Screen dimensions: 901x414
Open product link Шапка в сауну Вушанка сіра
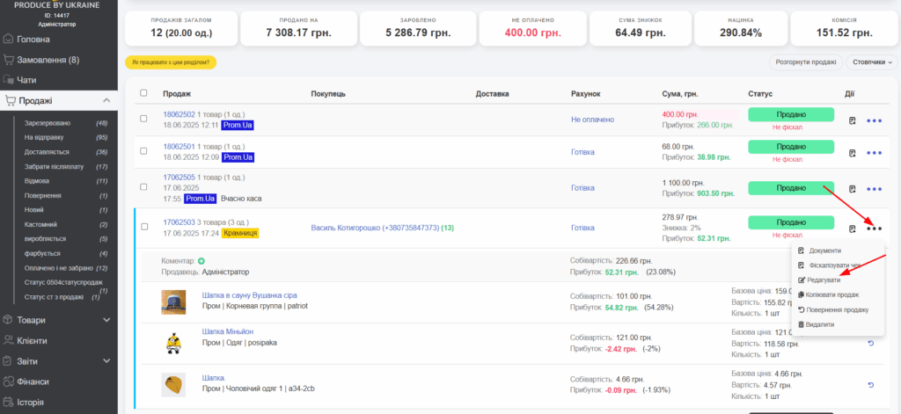coord(249,295)
